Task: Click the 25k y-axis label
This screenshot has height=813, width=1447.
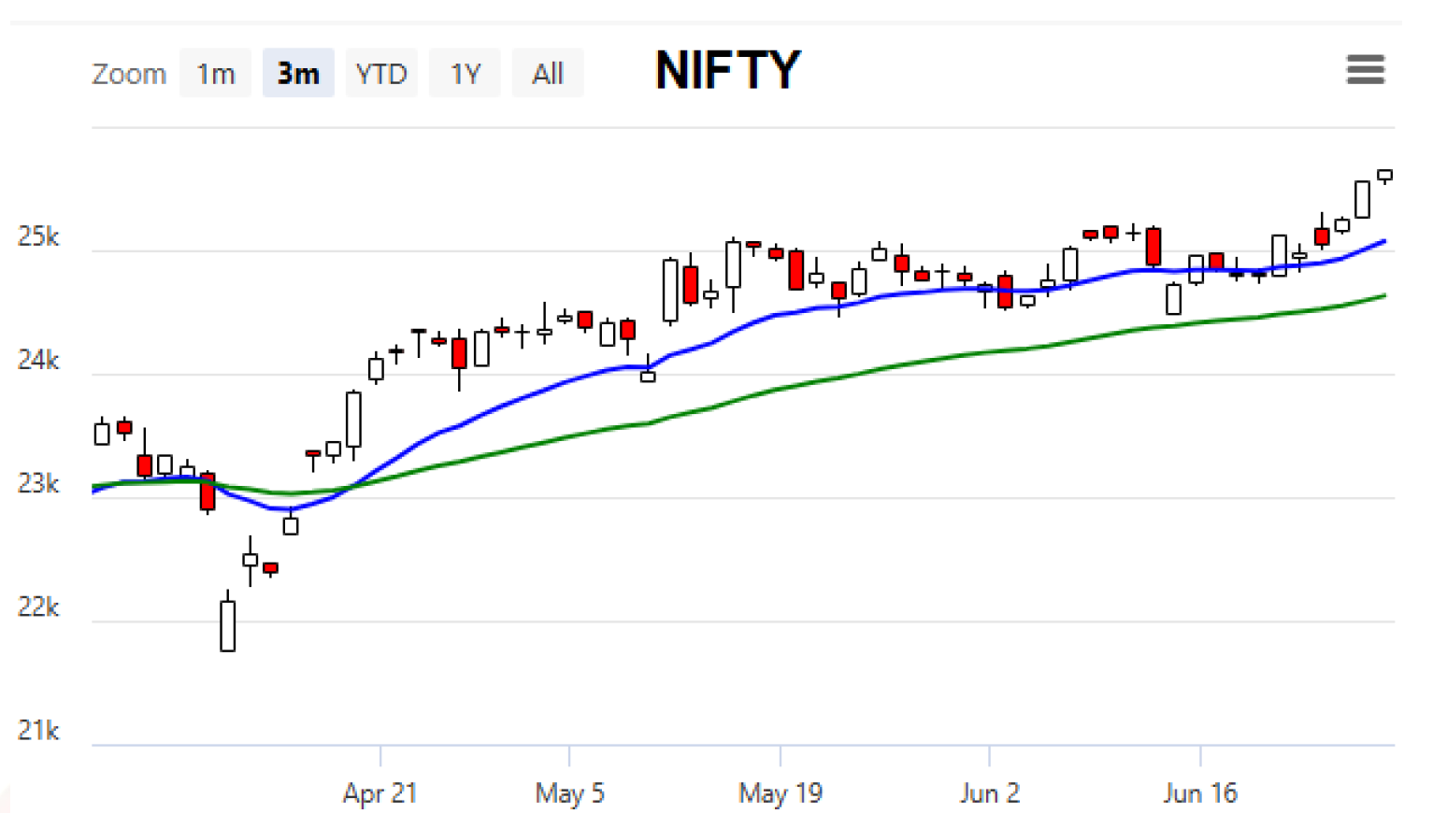Action: 38,237
